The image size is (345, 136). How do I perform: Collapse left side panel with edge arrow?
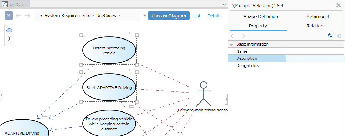(x=1, y=95)
